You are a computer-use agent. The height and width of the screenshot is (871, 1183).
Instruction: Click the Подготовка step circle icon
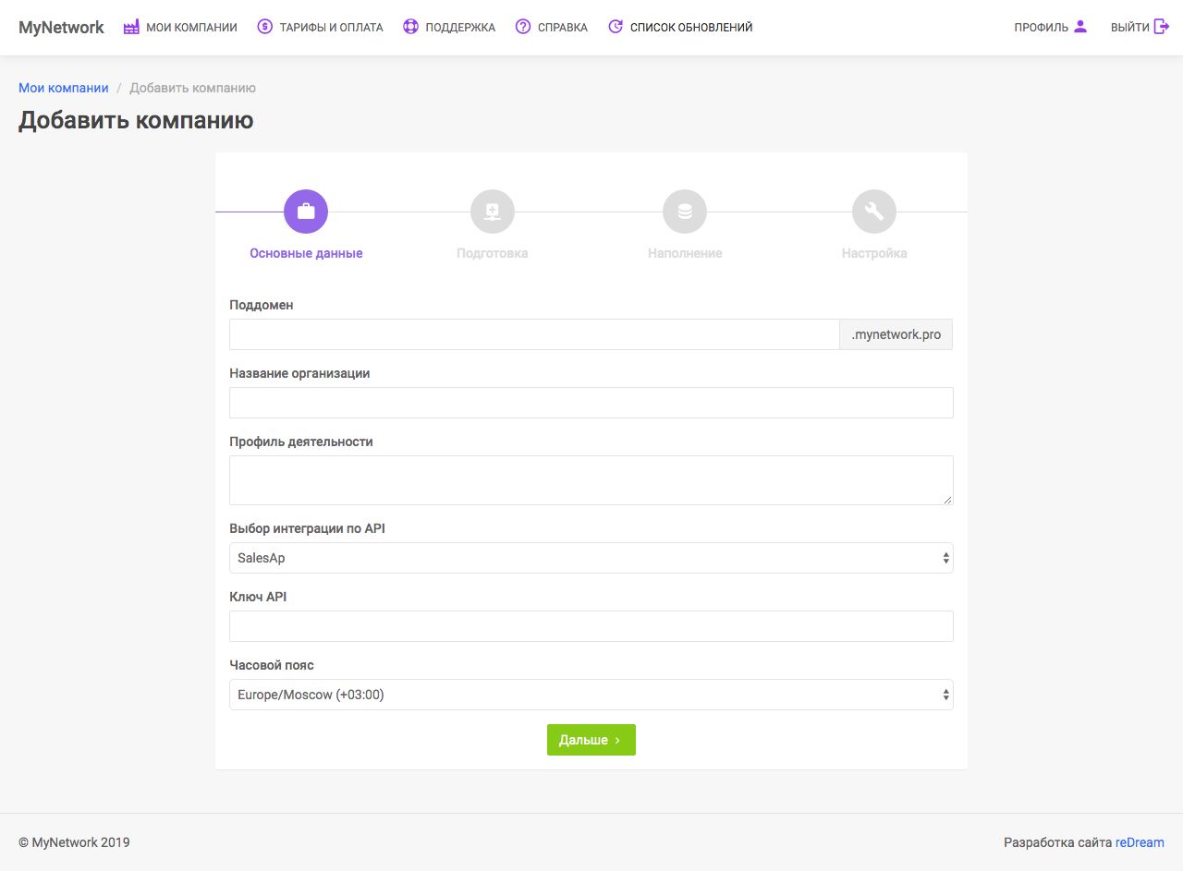(x=493, y=212)
